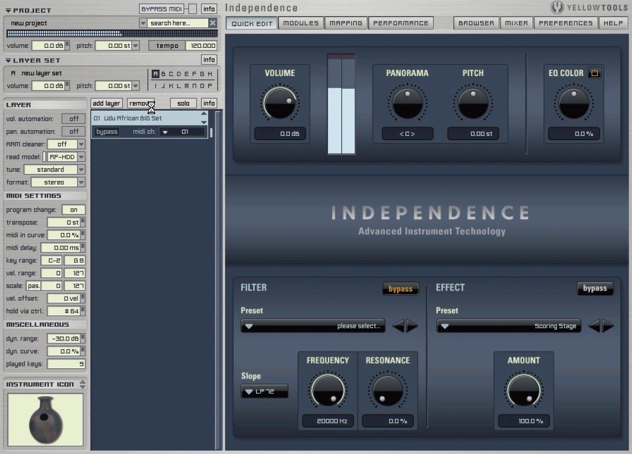632x454 pixels.
Task: Open the filter Preset dropdown
Action: click(313, 326)
